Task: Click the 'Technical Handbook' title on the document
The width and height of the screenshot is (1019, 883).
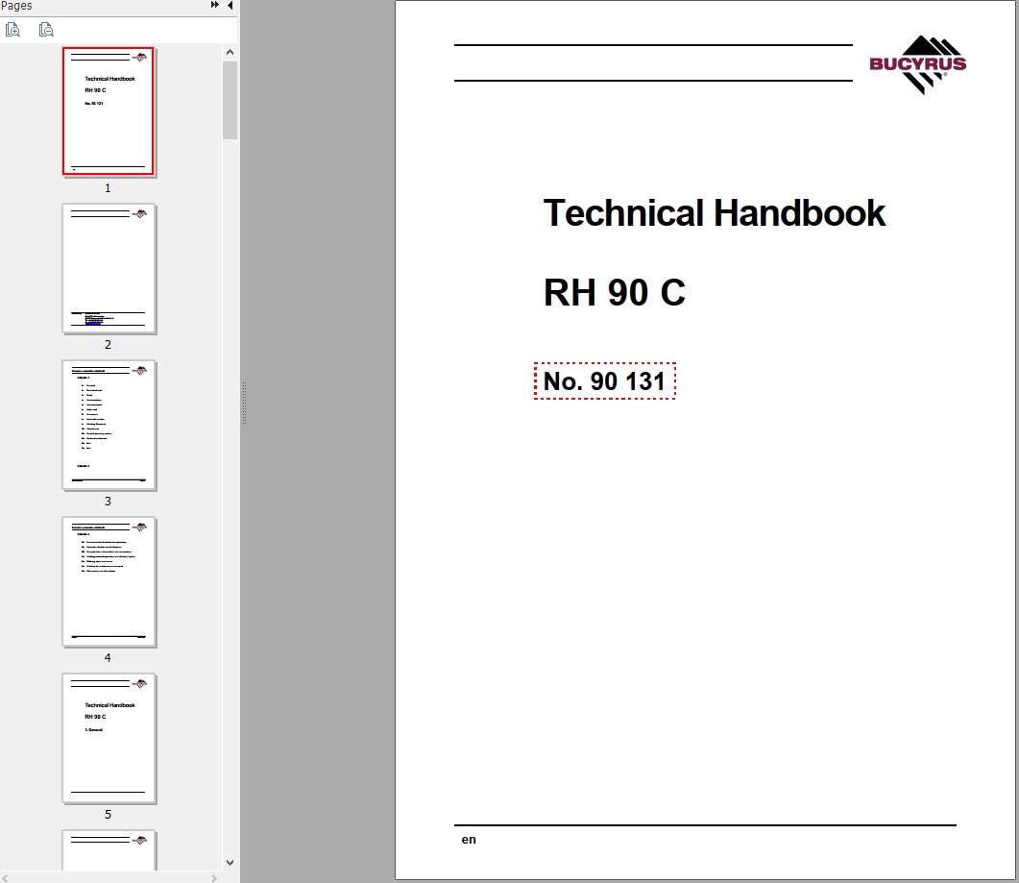Action: coord(715,213)
